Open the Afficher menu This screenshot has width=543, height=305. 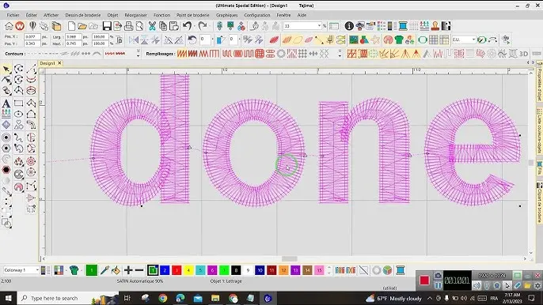click(x=51, y=15)
